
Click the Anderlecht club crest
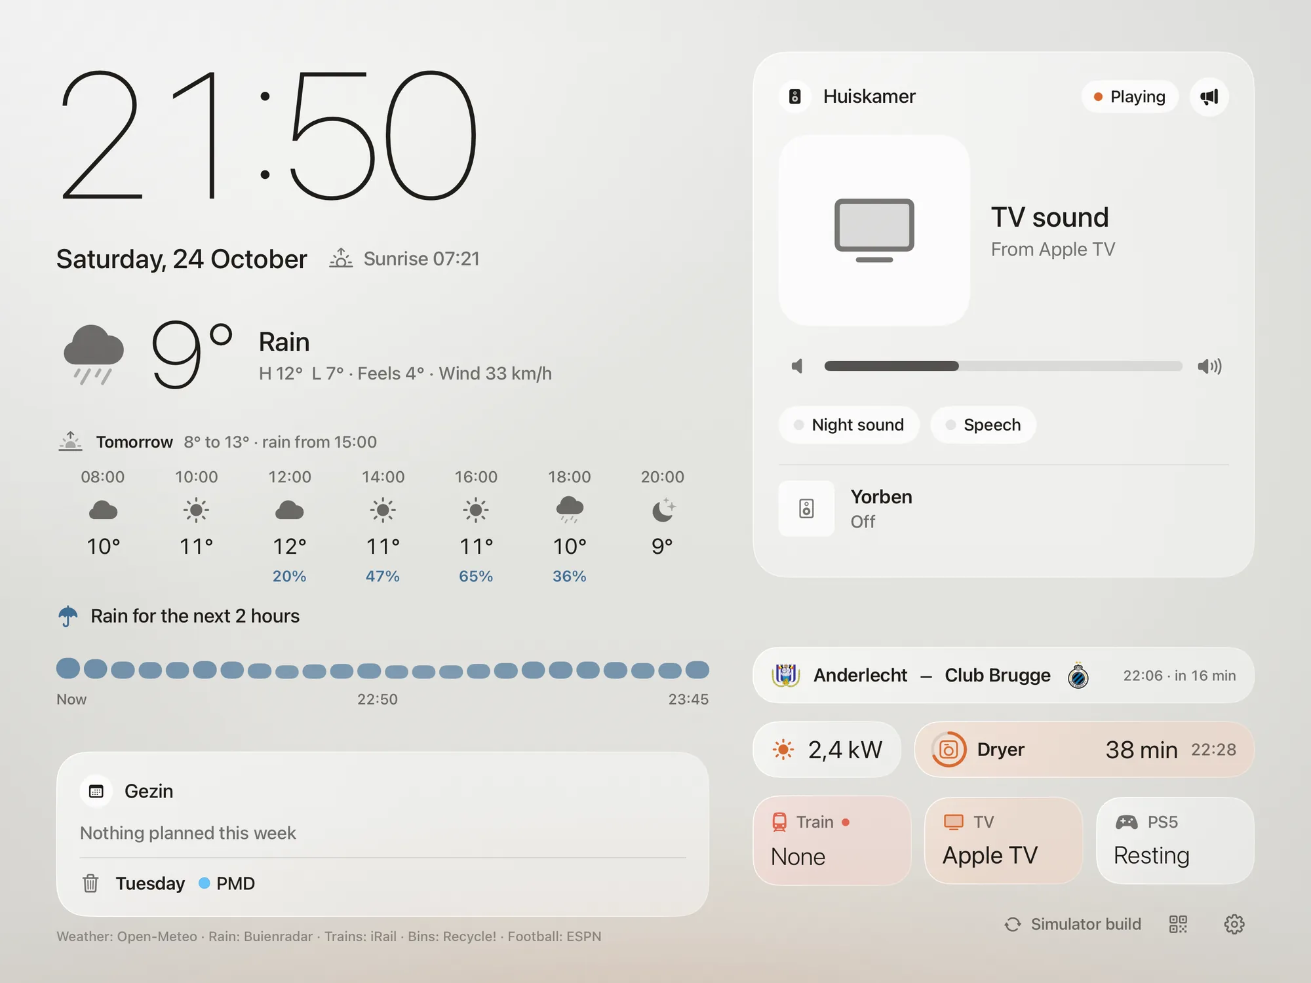[786, 675]
